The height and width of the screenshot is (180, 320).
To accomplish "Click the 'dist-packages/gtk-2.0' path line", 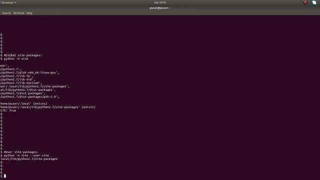I will click(29, 97).
